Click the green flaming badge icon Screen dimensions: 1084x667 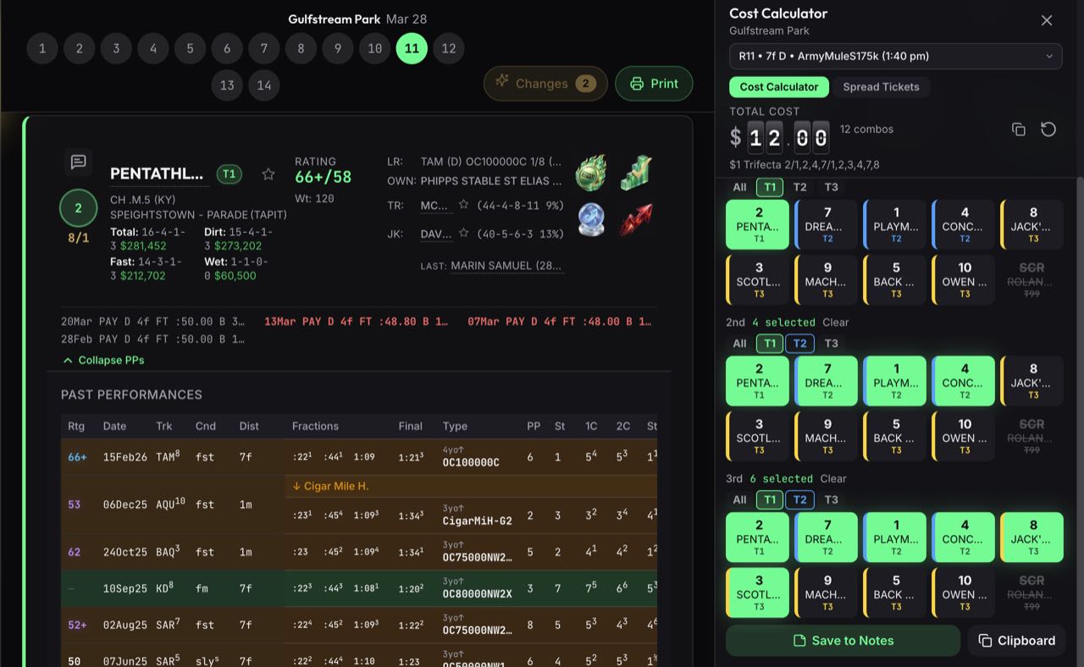[591, 172]
